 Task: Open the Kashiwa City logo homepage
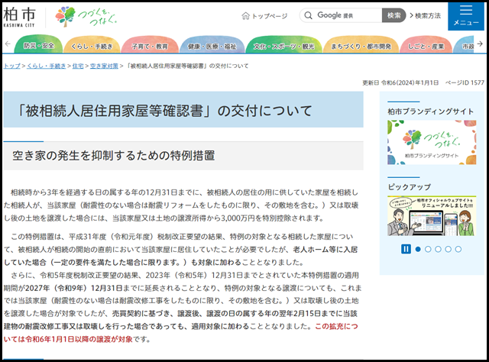[19, 18]
